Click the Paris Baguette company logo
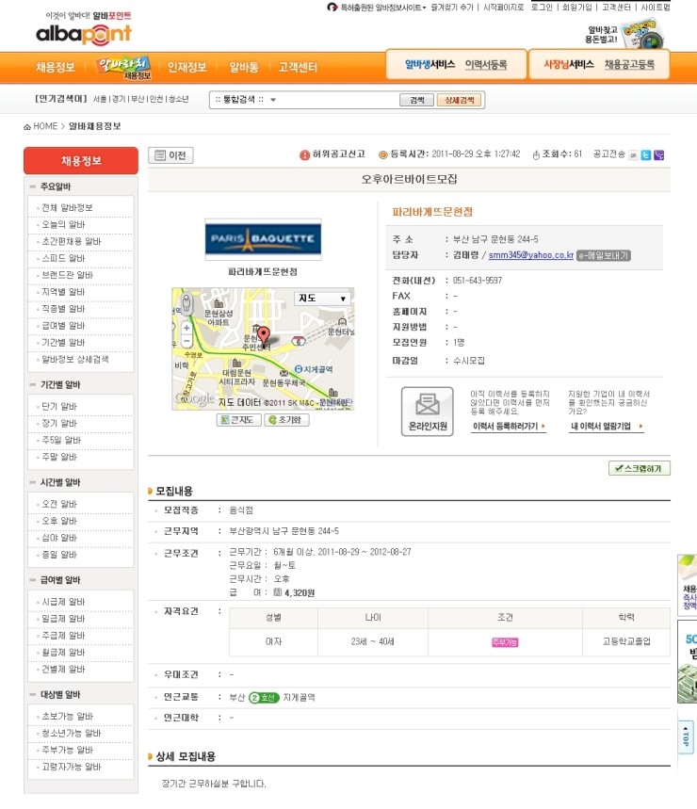This screenshot has height=809, width=697. coord(263,239)
